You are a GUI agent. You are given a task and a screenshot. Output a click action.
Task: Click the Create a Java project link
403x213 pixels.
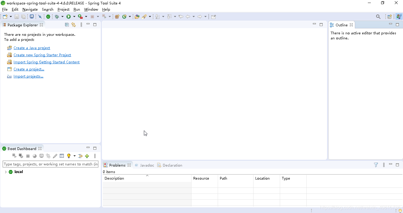point(32,48)
